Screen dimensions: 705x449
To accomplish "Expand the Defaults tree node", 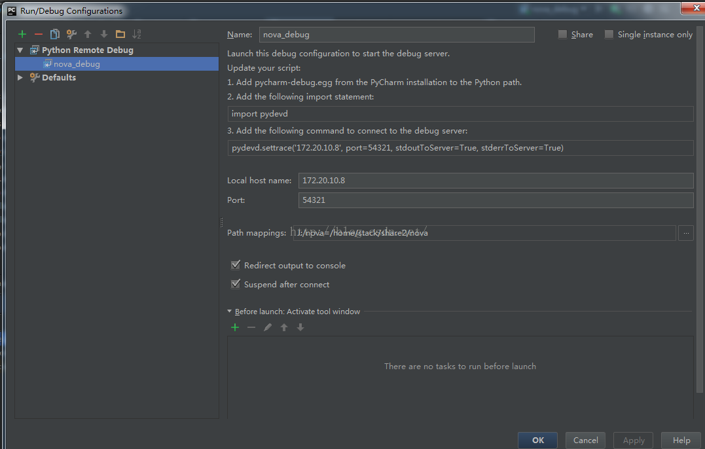I will pyautogui.click(x=20, y=77).
